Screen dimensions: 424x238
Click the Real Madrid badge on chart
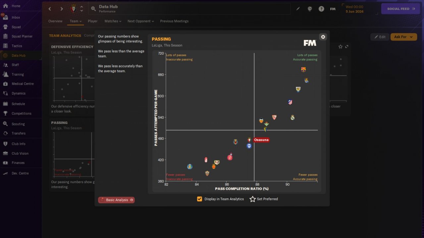pos(292,117)
